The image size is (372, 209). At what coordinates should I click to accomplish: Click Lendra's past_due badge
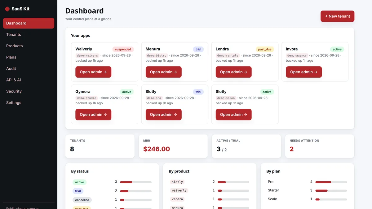(x=265, y=49)
